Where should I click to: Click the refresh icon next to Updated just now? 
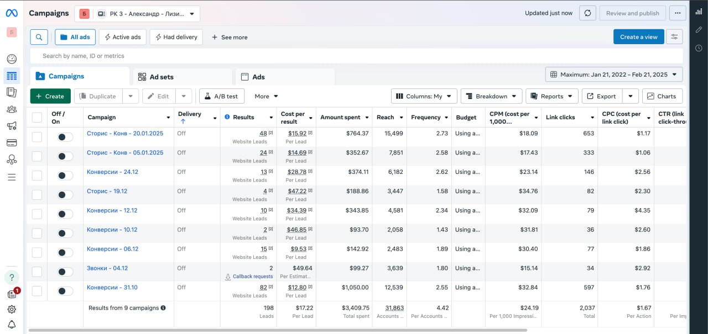pyautogui.click(x=587, y=13)
